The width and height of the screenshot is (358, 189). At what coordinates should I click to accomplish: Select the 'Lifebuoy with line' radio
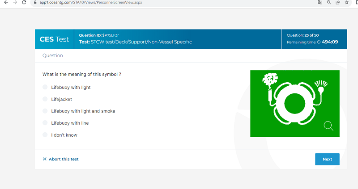coord(45,123)
